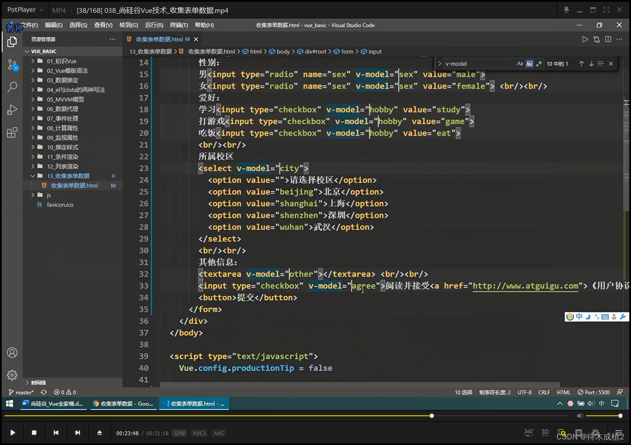Change UTF-8 encoding in status bar
The width and height of the screenshot is (631, 445).
tap(524, 392)
